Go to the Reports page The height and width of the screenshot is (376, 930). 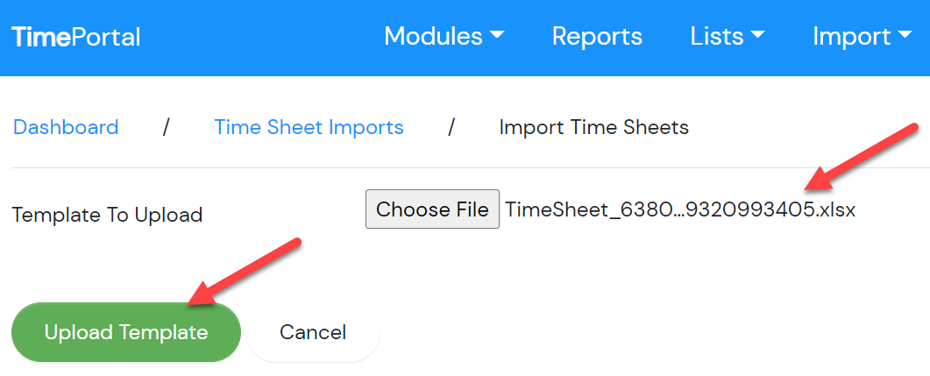click(x=597, y=37)
